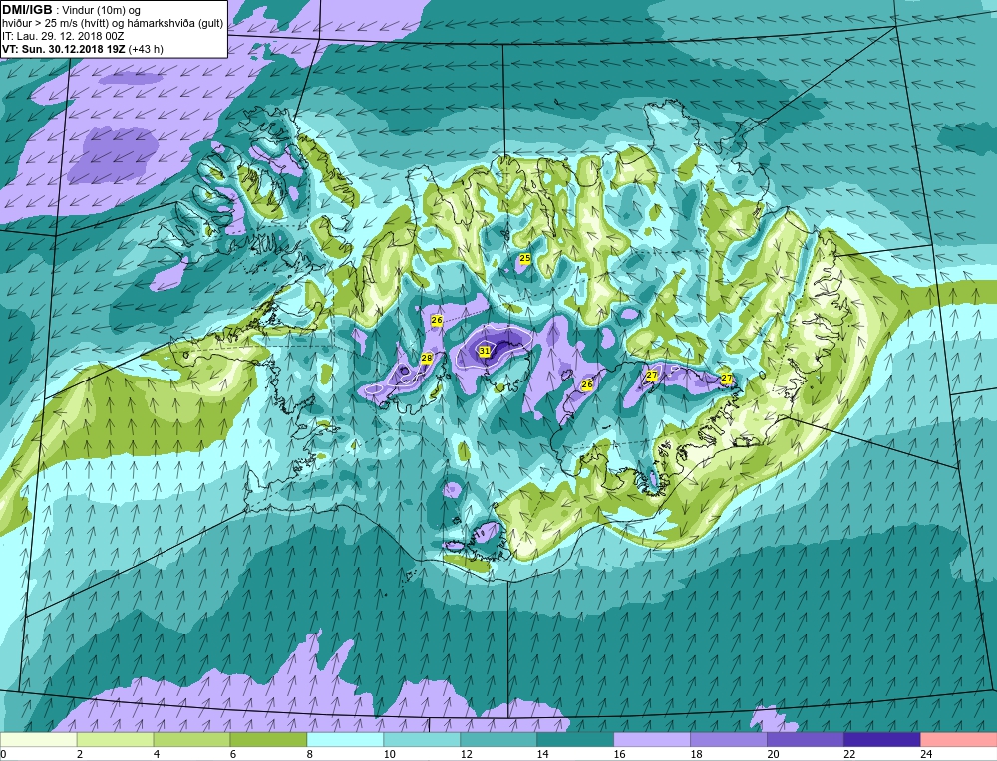Click the legend scale number 16
This screenshot has height=761, width=997.
(620, 754)
